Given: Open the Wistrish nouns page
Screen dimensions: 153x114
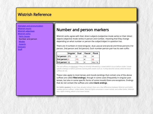Looking at the screenshot, I should [24, 28].
